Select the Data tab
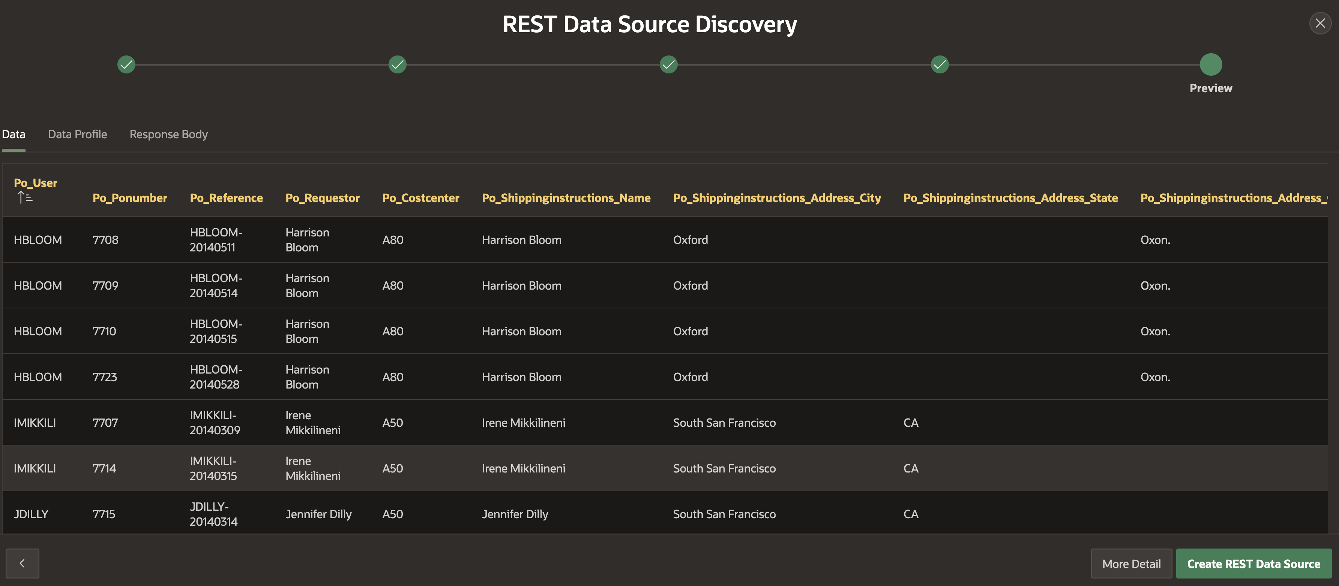The height and width of the screenshot is (586, 1339). coord(14,135)
